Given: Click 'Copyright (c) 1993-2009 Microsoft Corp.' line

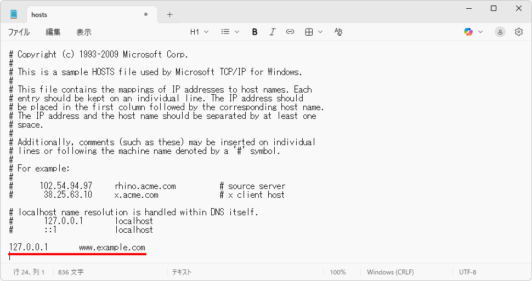Looking at the screenshot, I should pos(98,54).
